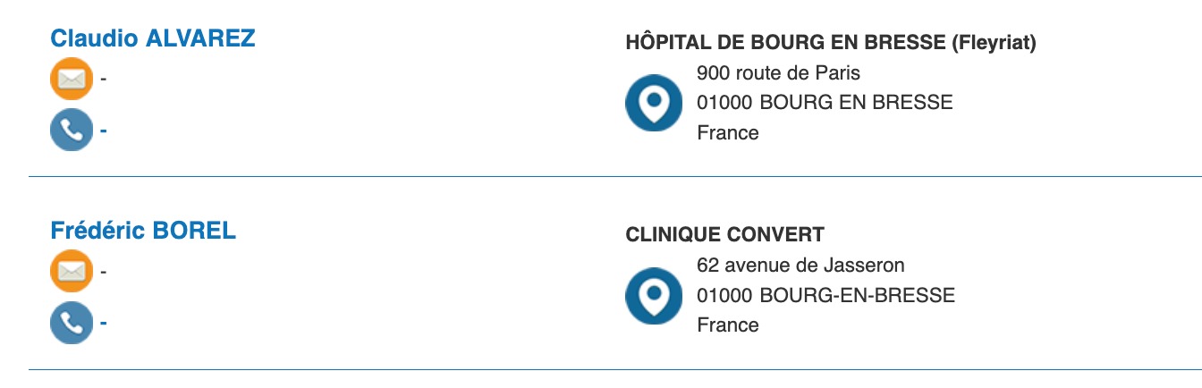The image size is (1202, 388).
Task: Click the 01000 BOURG-EN-BRESSE postal line
Action: (825, 295)
